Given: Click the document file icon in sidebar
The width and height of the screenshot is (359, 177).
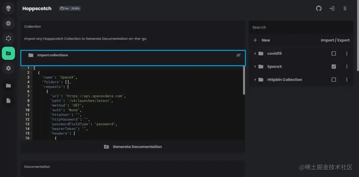Looking at the screenshot, I should pos(8,101).
